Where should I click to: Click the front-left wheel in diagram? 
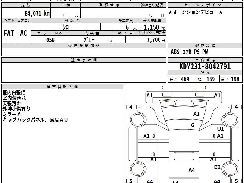tap(138, 120)
